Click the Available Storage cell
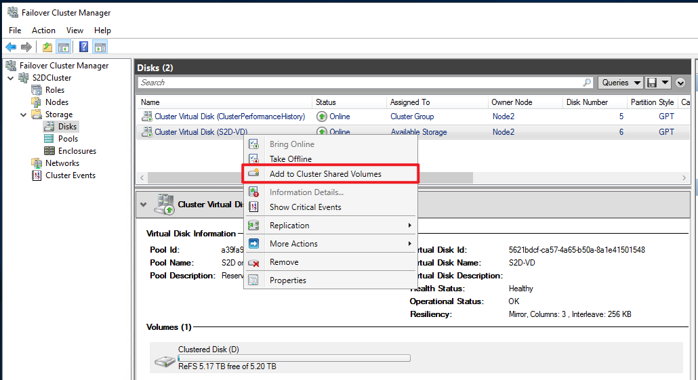The height and width of the screenshot is (380, 698). coord(418,131)
